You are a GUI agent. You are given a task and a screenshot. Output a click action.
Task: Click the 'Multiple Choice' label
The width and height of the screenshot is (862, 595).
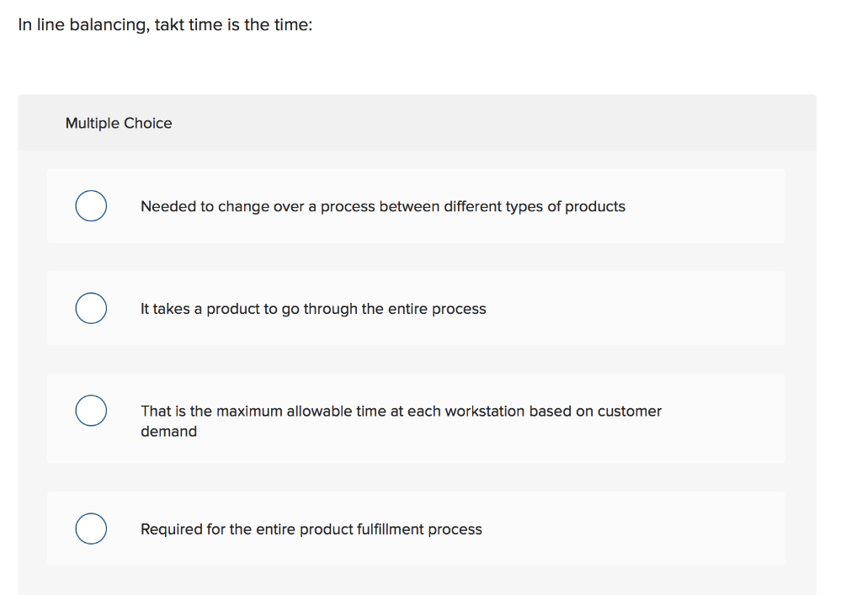pos(119,123)
